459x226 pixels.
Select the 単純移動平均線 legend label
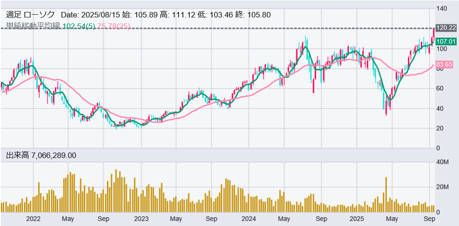coord(33,26)
